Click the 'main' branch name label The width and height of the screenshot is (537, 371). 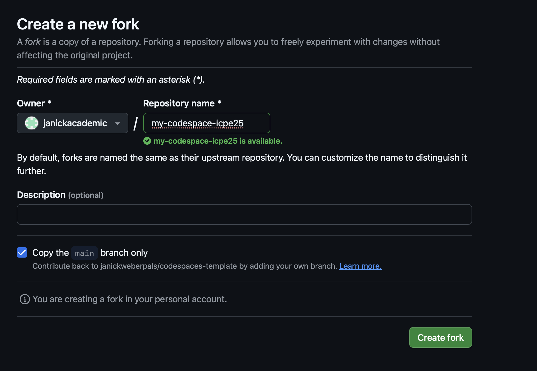[x=85, y=253]
